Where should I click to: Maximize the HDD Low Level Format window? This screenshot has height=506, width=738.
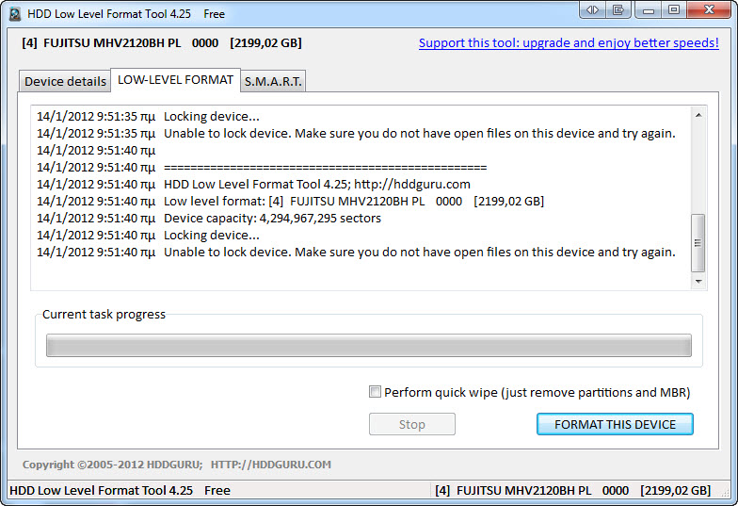(674, 9)
